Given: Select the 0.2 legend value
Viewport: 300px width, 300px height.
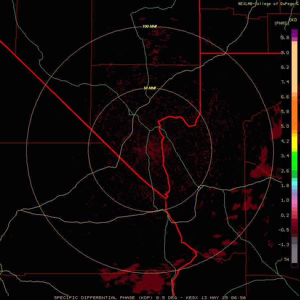Looking at the screenshot, I should click(x=285, y=215).
